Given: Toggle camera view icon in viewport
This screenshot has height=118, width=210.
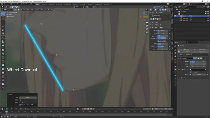Looking at the screenshot, I should coord(147,29).
